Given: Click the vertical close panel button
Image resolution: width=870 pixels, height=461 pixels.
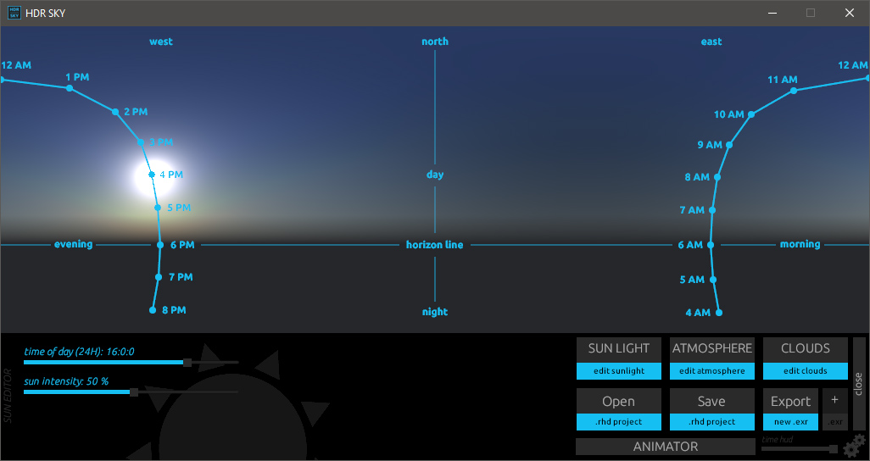Looking at the screenshot, I should tap(859, 383).
